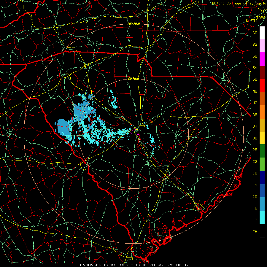Click the 'ENHANCED ECHO TOPS' title text
The image size is (267, 267).
[x=104, y=265]
